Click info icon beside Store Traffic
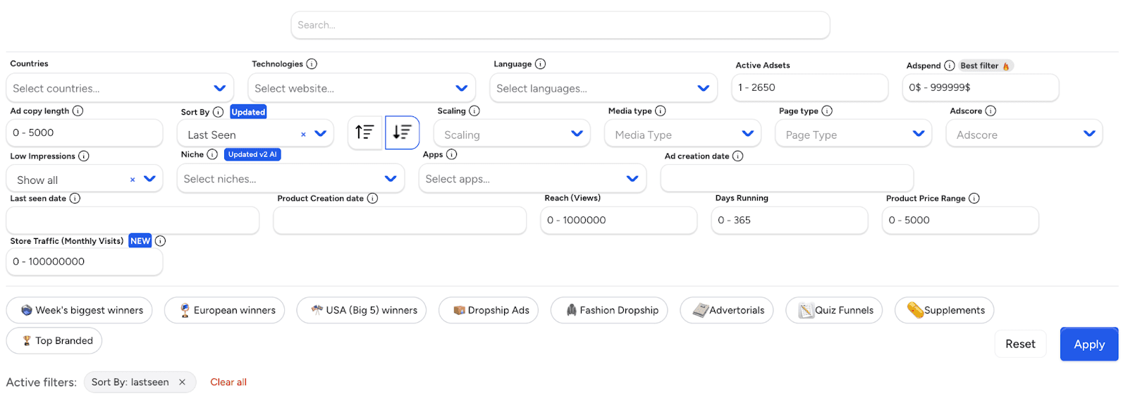 tap(160, 241)
